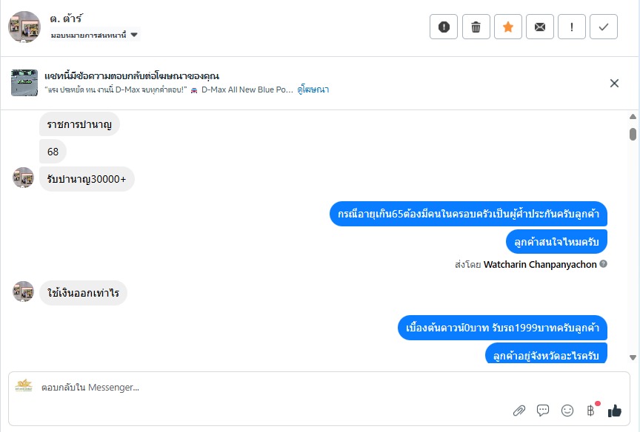640x432 pixels.
Task: Click the exclamation priority button
Action: (572, 27)
